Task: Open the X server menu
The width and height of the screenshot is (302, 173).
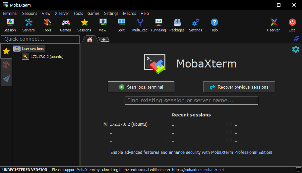Action: 62,14
